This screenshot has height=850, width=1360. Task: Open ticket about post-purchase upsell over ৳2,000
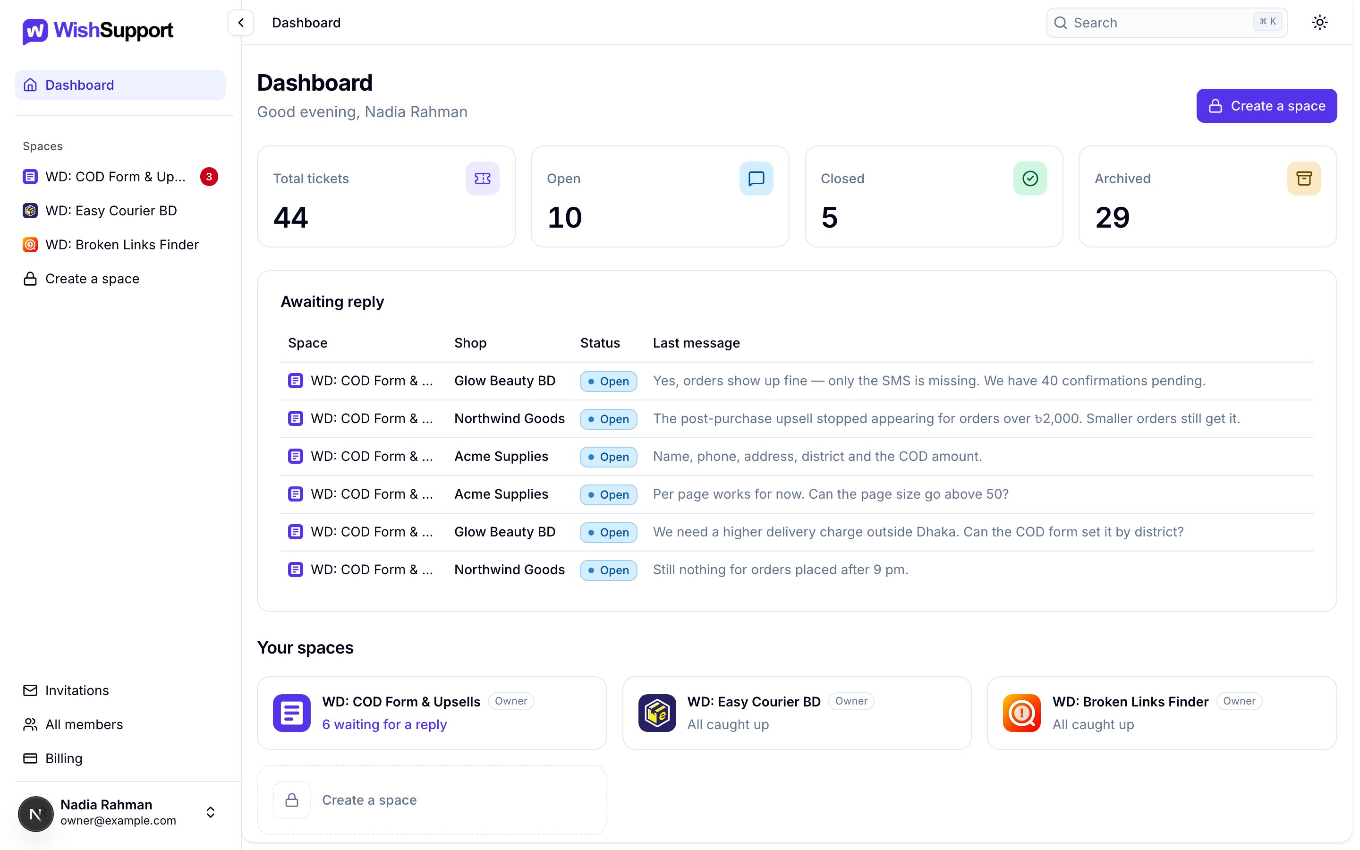pos(797,419)
